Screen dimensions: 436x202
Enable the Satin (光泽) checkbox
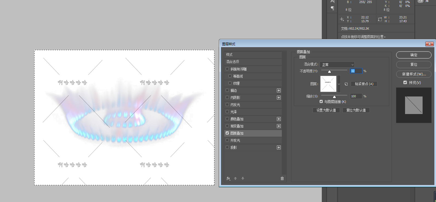[227, 112]
